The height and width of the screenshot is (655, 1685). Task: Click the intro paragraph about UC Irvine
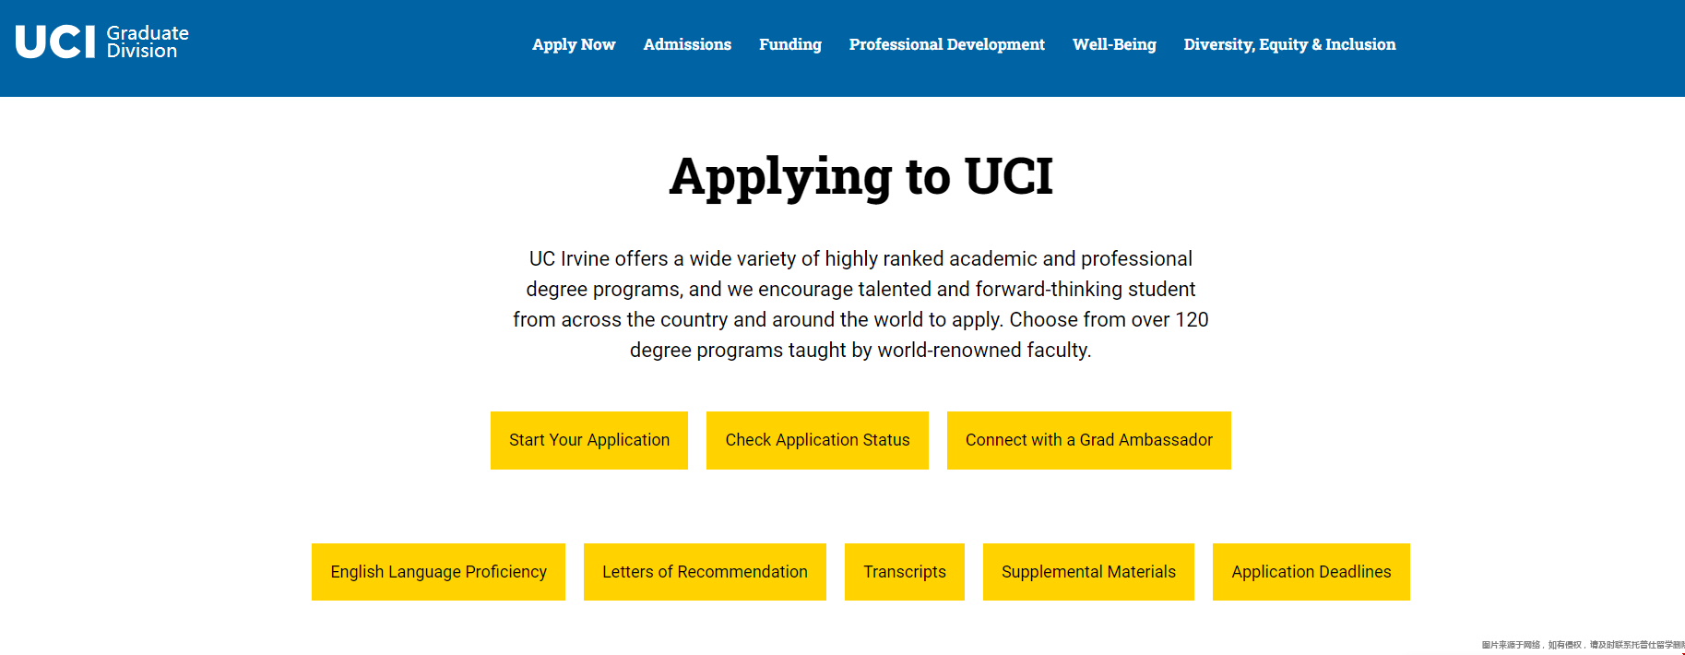click(860, 304)
